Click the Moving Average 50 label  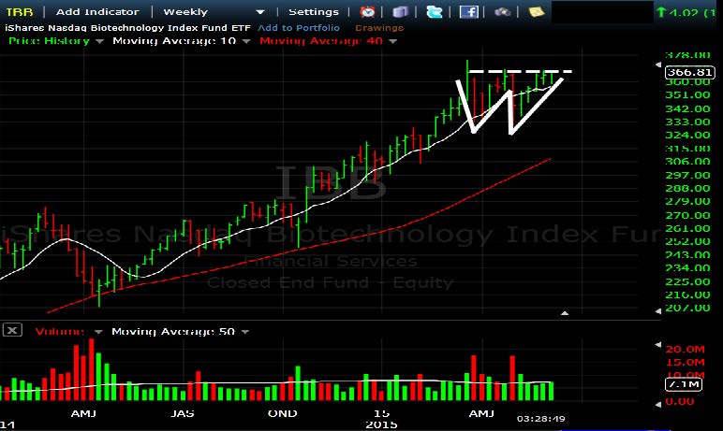point(173,332)
